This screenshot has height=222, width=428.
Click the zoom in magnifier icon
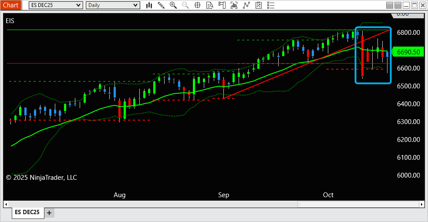(x=173, y=5)
